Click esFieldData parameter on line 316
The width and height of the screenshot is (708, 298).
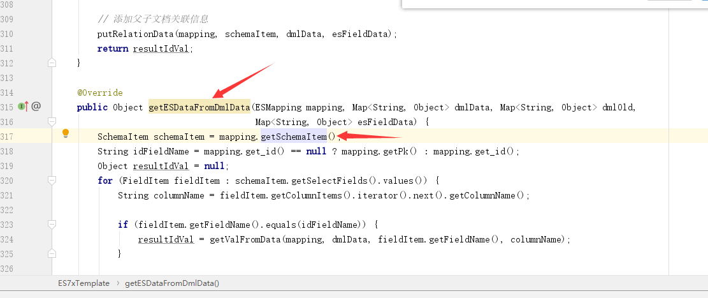[x=385, y=122]
